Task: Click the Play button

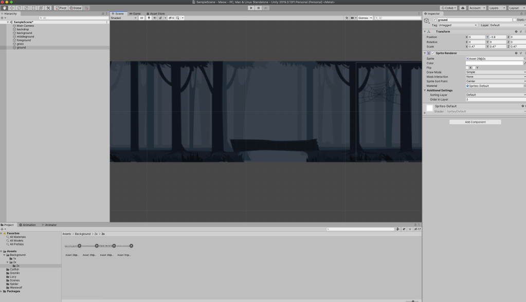Action: (251, 8)
